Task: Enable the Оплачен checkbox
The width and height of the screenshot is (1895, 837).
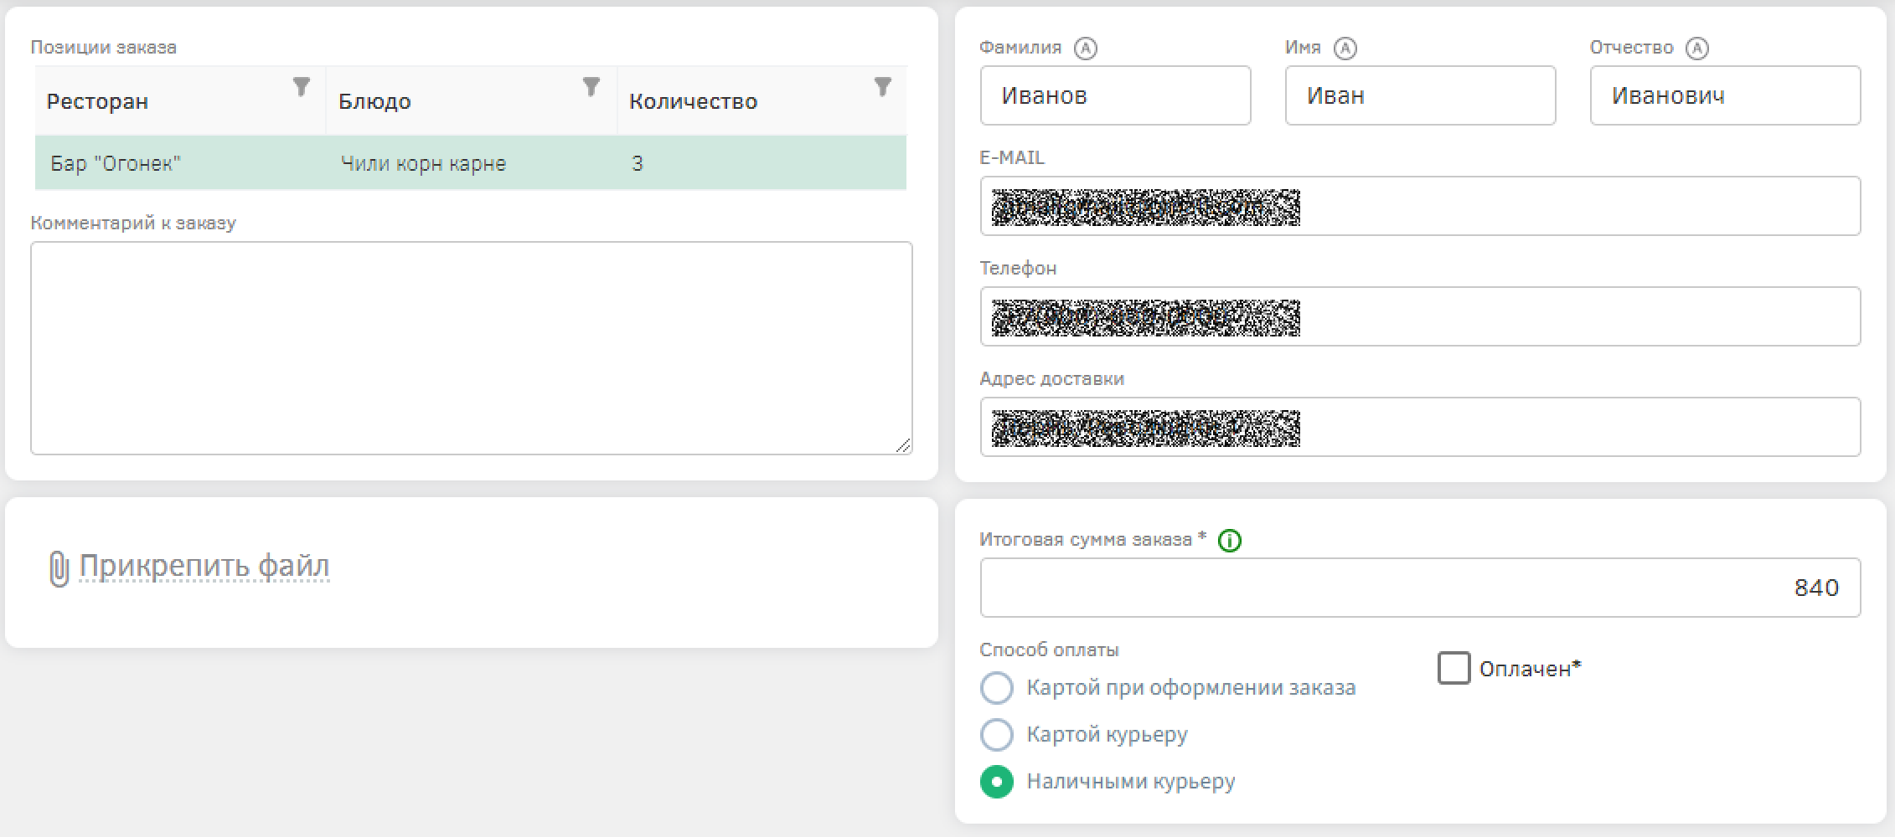Action: pyautogui.click(x=1454, y=669)
